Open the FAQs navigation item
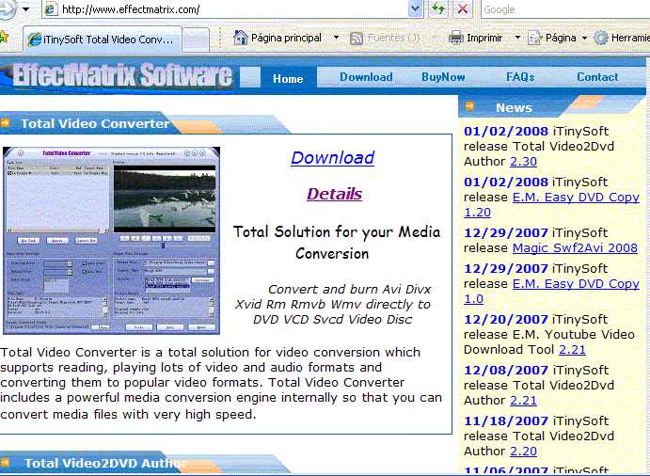The image size is (650, 476). click(x=520, y=77)
